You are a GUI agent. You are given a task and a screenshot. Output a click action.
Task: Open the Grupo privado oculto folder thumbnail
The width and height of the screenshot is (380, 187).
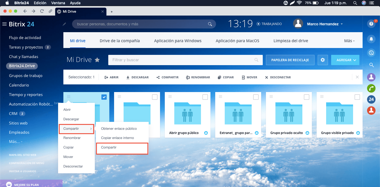click(289, 113)
